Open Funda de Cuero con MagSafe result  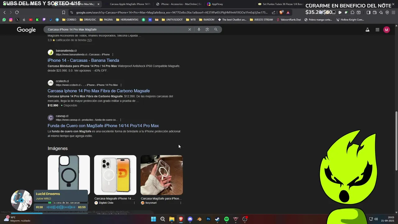[x=103, y=126]
